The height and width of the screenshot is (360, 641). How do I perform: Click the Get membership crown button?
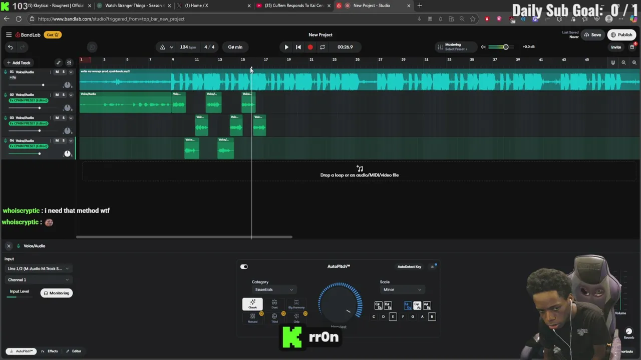click(x=53, y=35)
